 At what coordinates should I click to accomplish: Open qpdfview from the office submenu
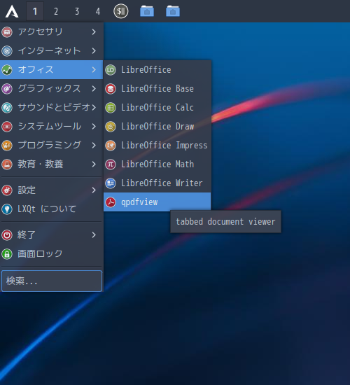157,202
